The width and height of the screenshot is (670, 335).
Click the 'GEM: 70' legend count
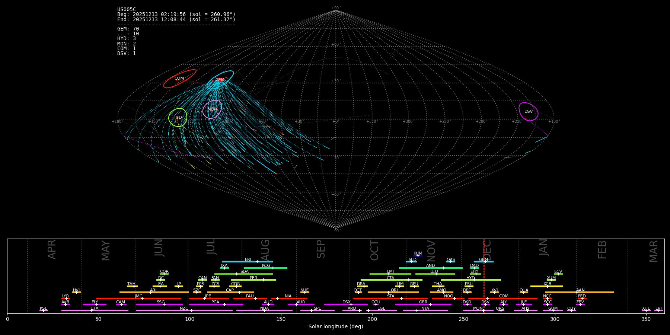click(128, 29)
